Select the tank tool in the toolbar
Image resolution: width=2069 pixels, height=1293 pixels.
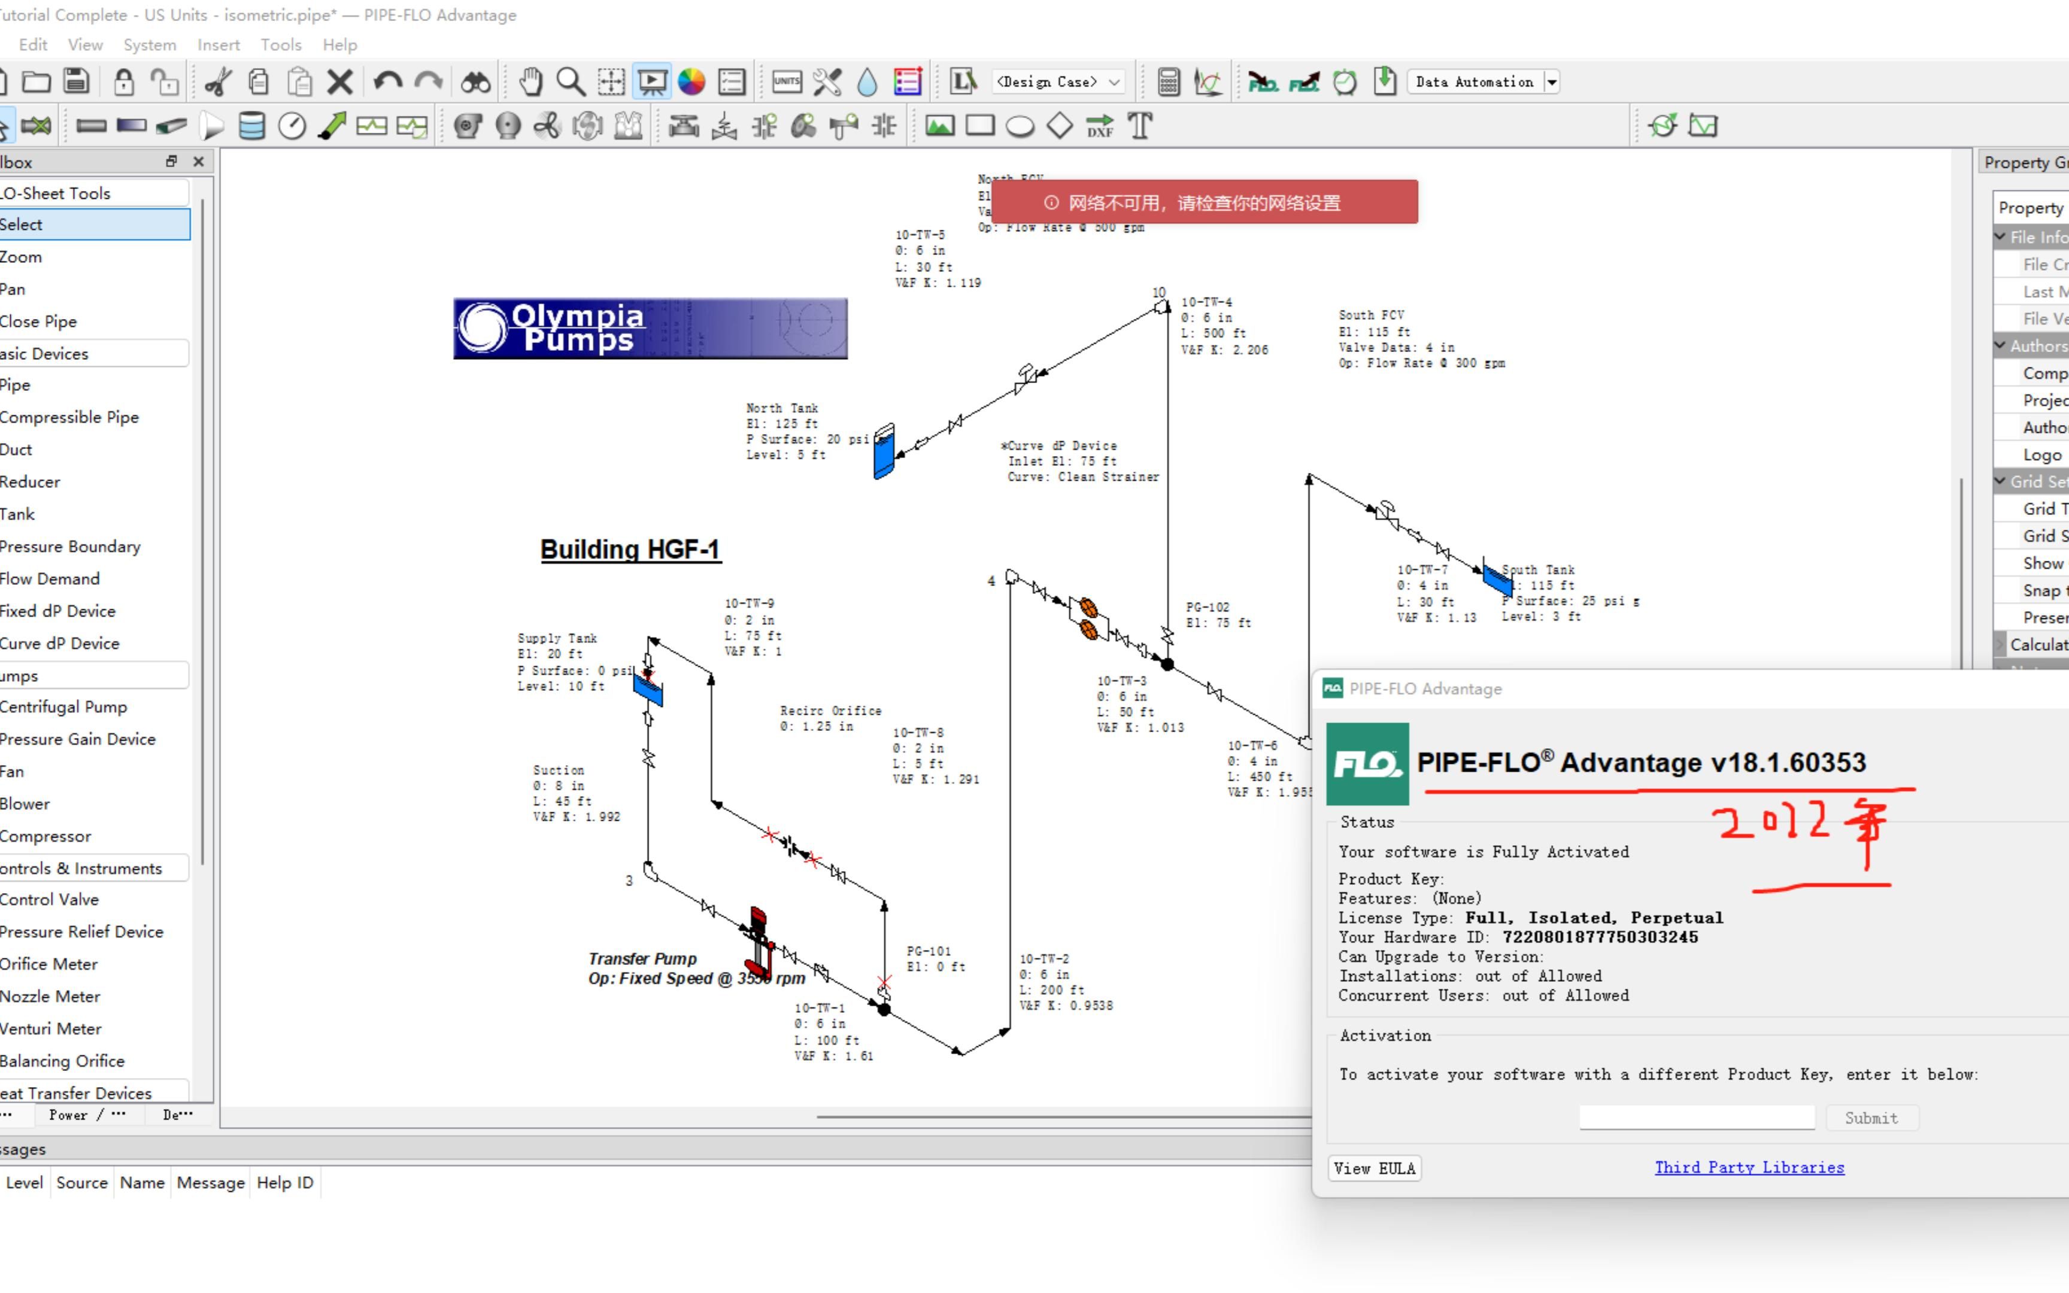(x=251, y=126)
